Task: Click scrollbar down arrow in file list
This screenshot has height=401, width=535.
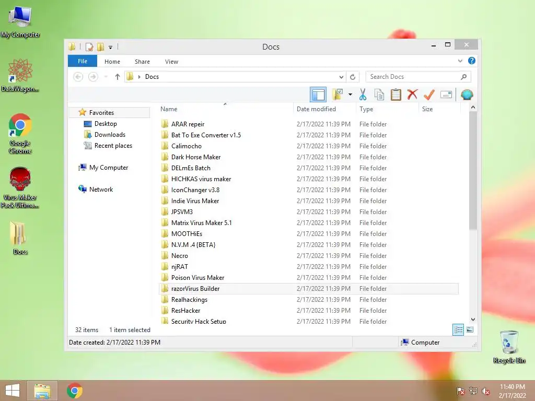Action: (473, 320)
